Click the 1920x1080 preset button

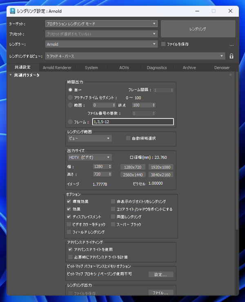(x=161, y=167)
